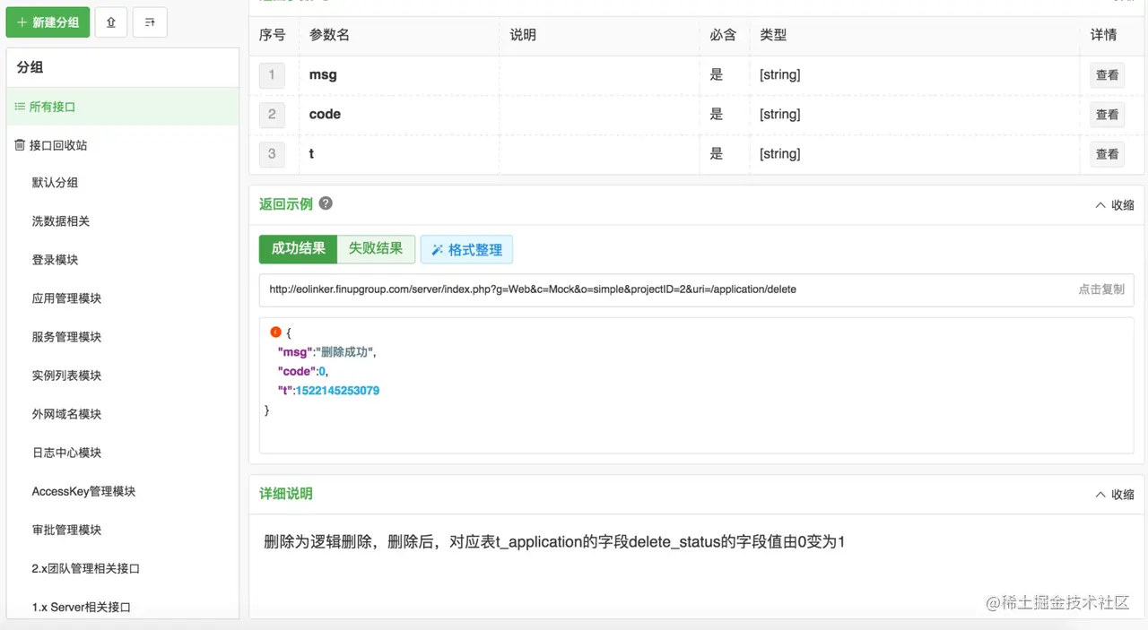Click the mock URL field
The width and height of the screenshot is (1148, 630).
point(696,289)
